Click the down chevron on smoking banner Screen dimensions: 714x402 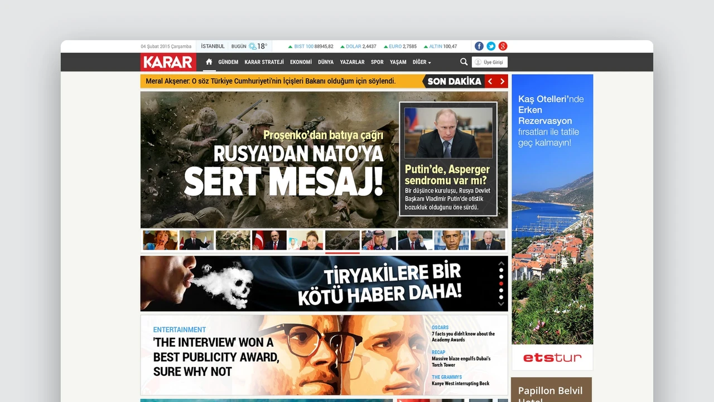point(501,304)
